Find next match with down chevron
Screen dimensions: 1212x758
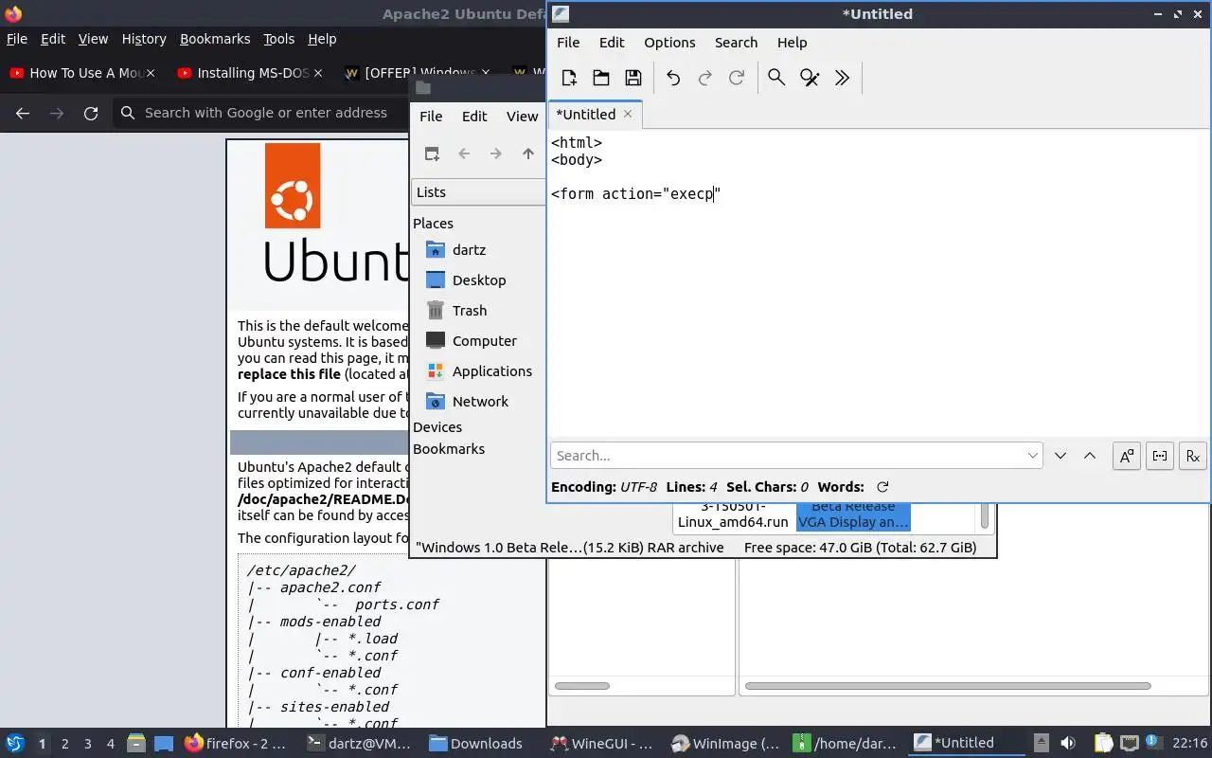1060,456
